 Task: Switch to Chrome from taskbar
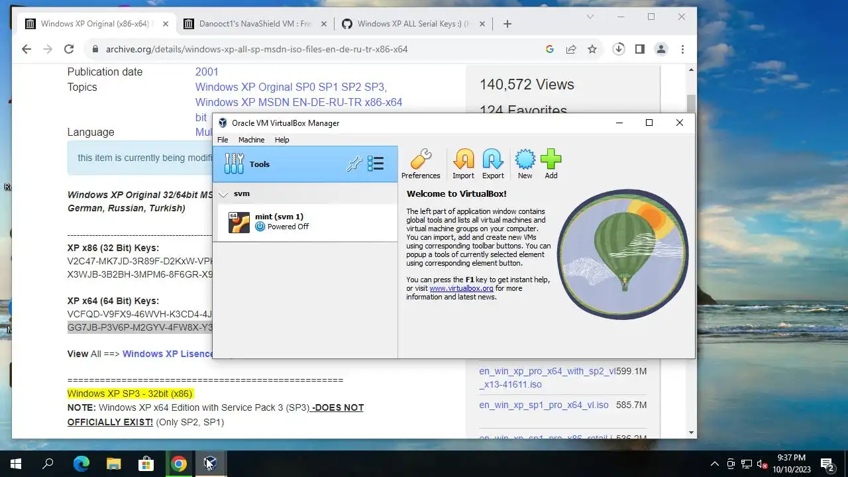[178, 464]
